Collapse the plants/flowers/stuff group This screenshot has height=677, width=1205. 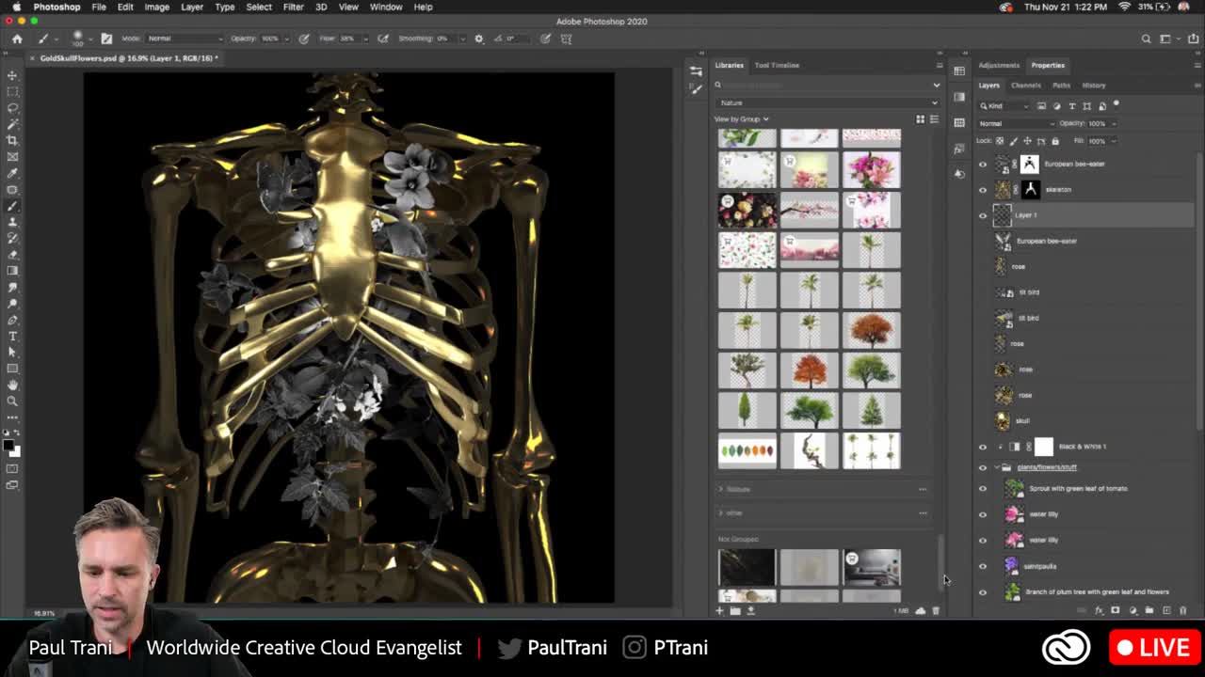(996, 467)
